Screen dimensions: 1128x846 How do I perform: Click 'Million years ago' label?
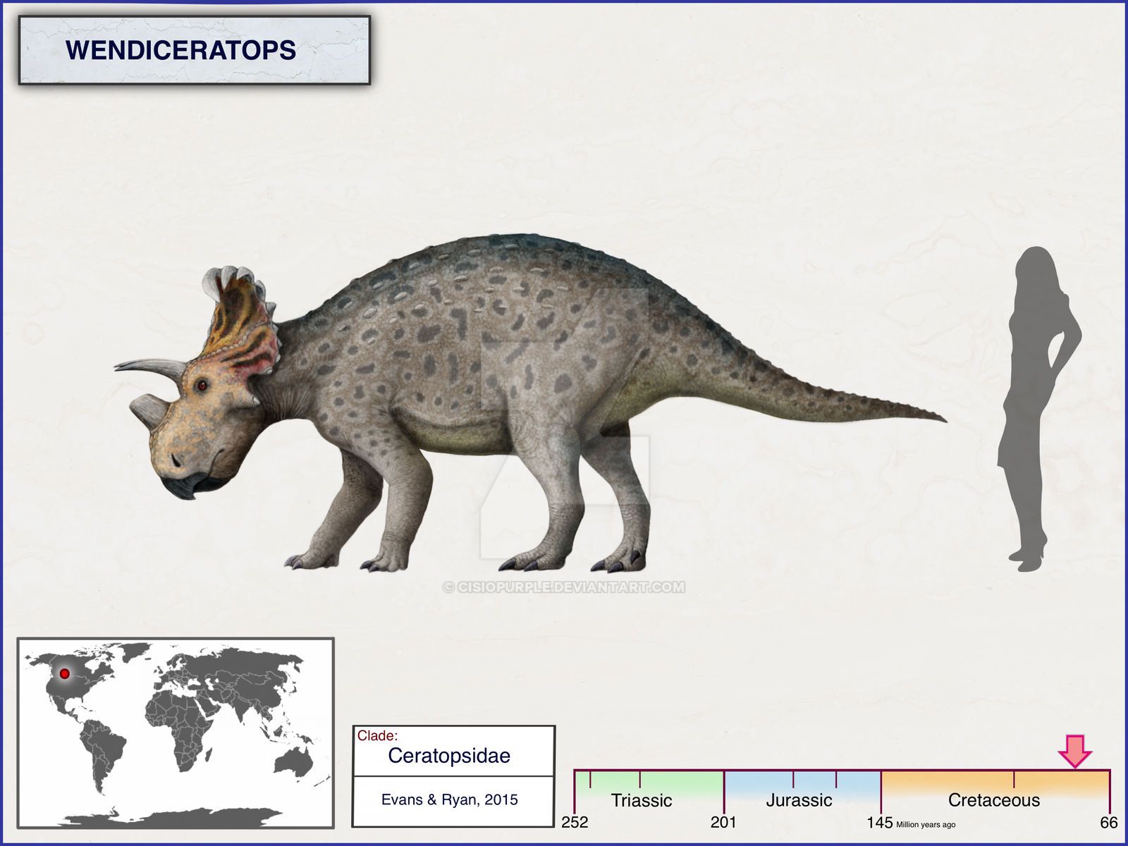(926, 824)
